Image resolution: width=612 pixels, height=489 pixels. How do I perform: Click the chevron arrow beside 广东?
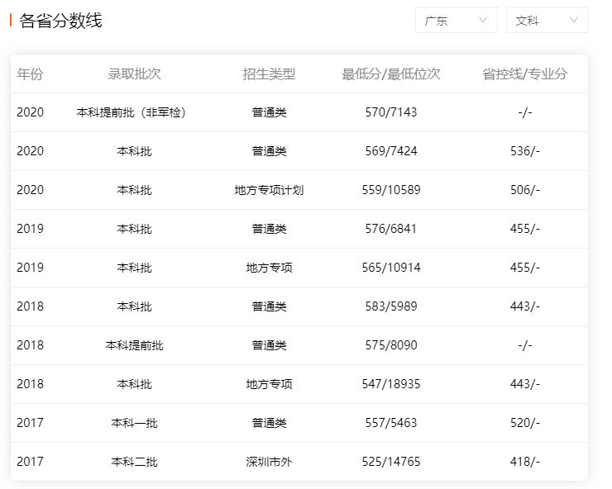pyautogui.click(x=483, y=21)
